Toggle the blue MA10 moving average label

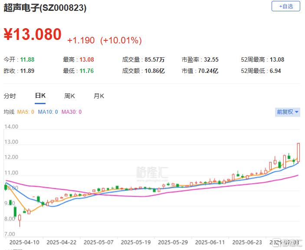[48, 112]
